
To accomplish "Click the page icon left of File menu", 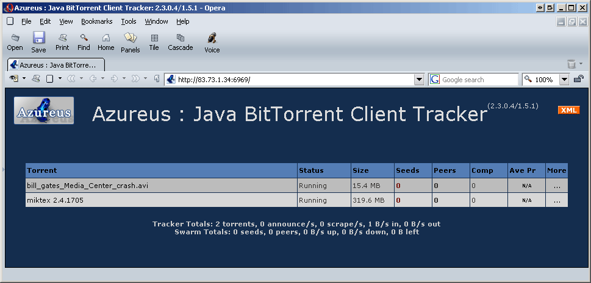I will tap(10, 21).
